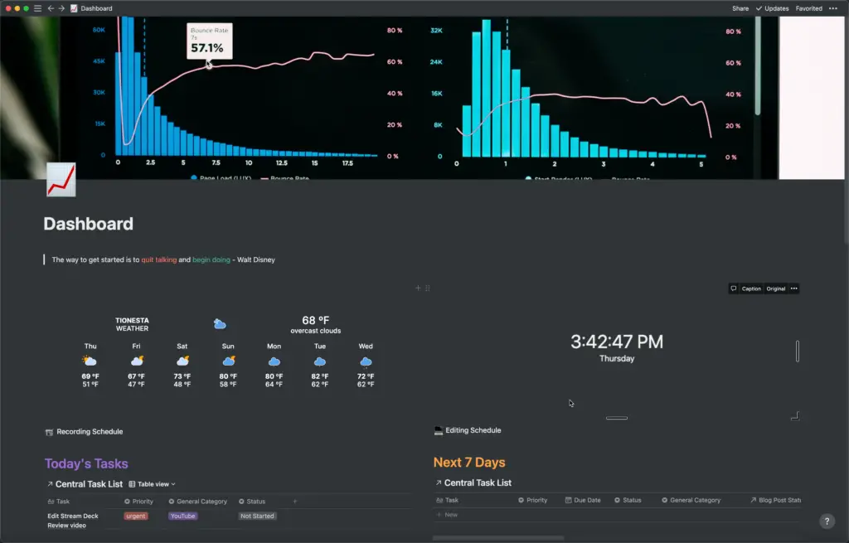Click the six-dot block drag handle
This screenshot has height=543, width=849.
click(428, 288)
